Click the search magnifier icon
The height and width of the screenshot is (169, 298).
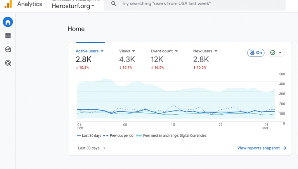coord(114,3)
